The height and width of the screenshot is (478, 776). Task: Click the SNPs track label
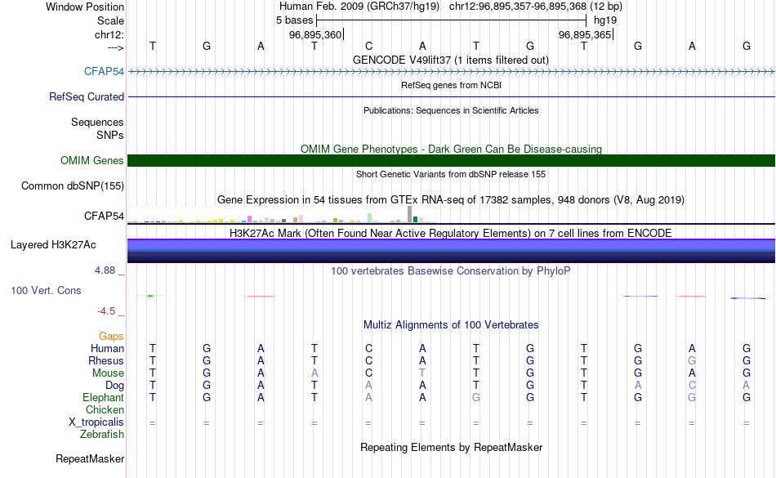click(110, 135)
